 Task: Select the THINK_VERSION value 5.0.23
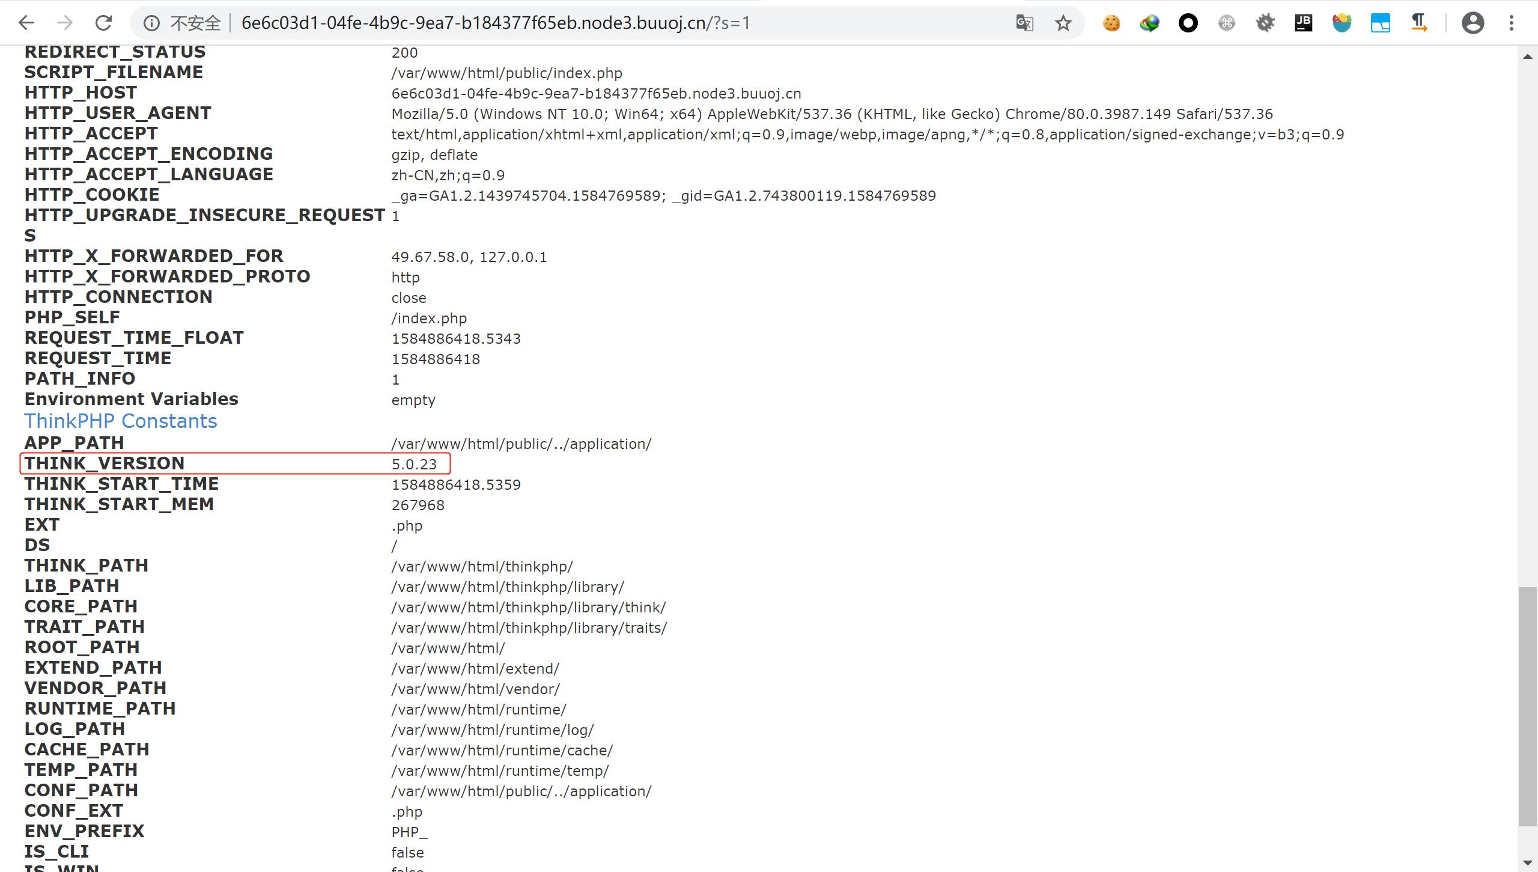[x=414, y=465]
